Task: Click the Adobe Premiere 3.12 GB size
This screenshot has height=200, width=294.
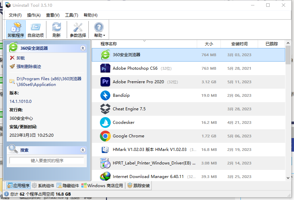Action: coord(209,82)
